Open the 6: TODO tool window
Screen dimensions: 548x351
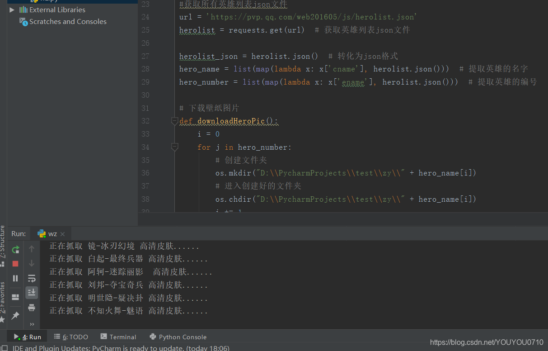point(71,337)
